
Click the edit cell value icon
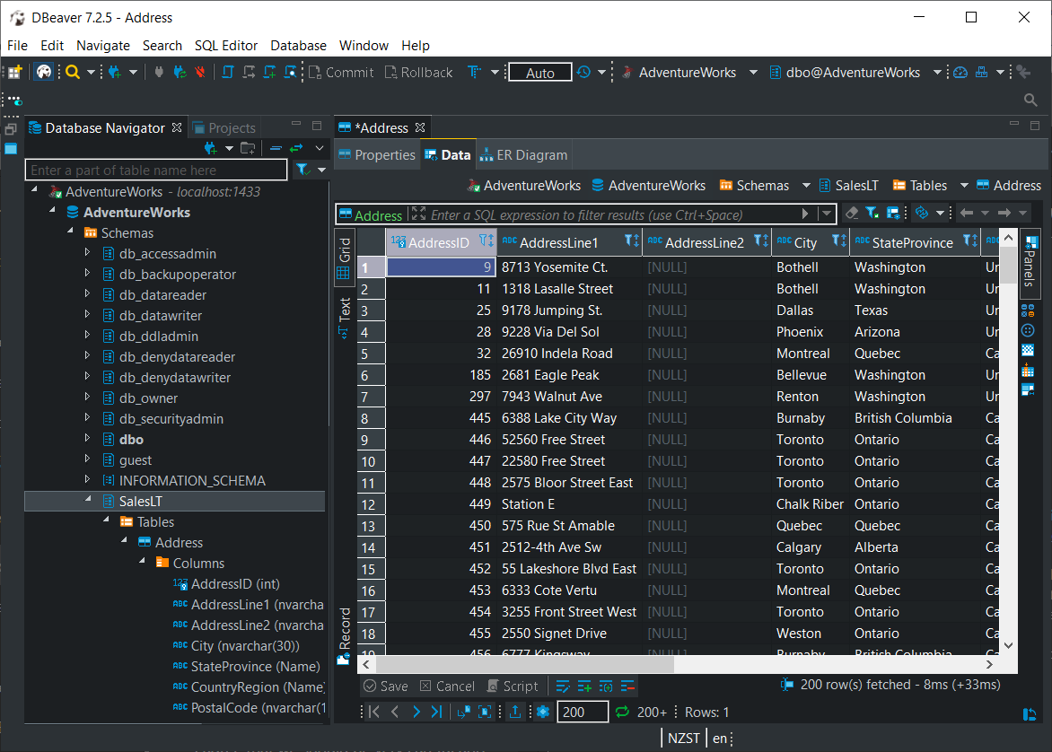tap(563, 686)
